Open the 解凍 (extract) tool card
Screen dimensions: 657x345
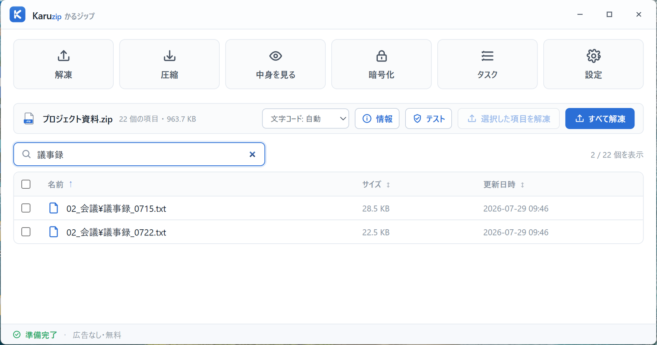(x=64, y=64)
